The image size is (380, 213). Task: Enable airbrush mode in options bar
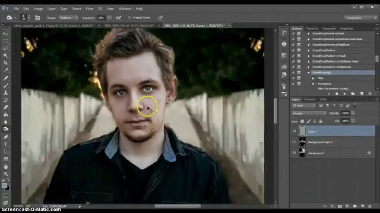point(118,18)
